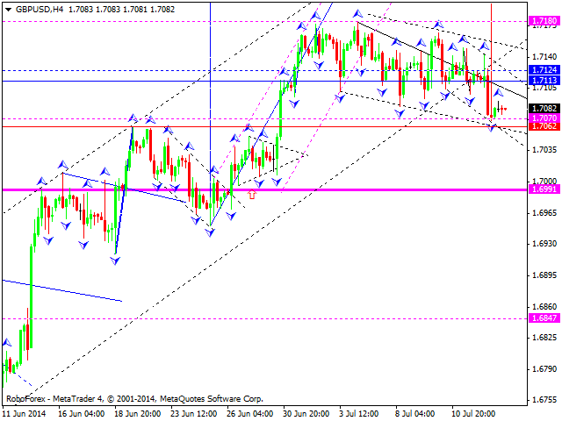Select the 1.7070 price level label
The width and height of the screenshot is (562, 421).
544,118
